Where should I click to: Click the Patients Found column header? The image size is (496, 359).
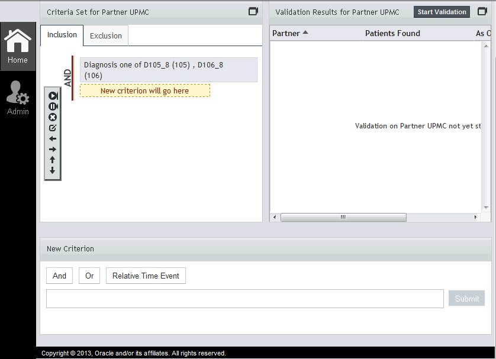(x=392, y=34)
